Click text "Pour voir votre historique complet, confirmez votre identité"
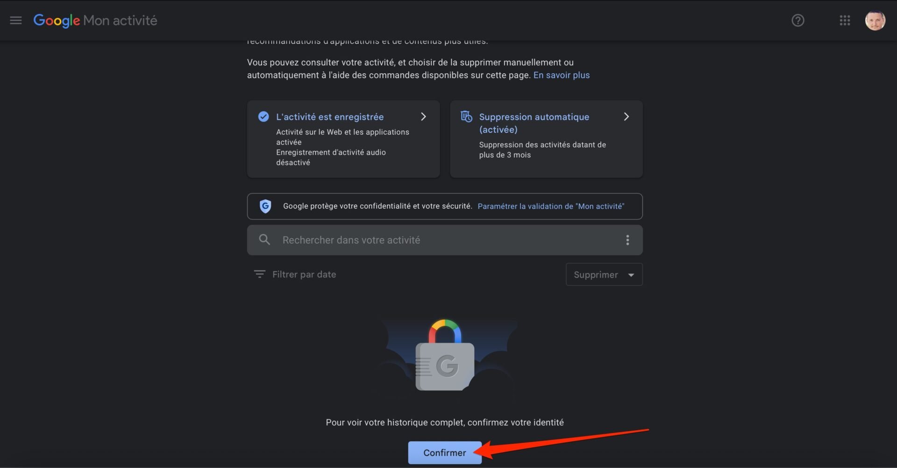897x468 pixels. coord(445,422)
